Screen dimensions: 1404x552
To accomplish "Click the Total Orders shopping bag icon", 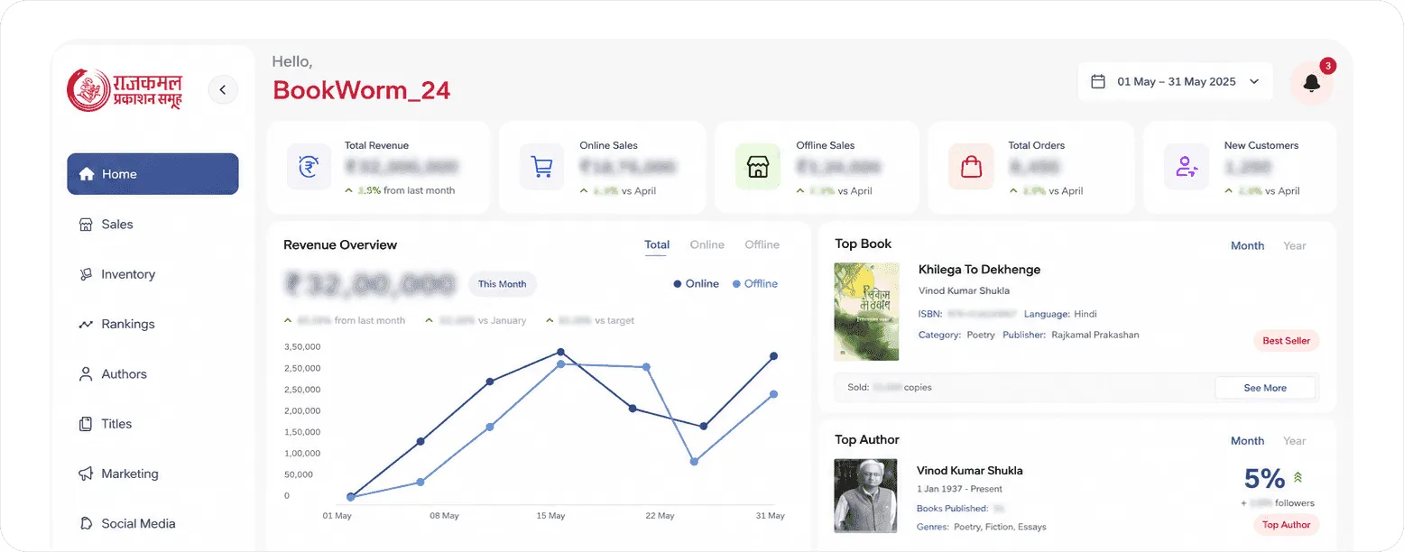I will [971, 167].
